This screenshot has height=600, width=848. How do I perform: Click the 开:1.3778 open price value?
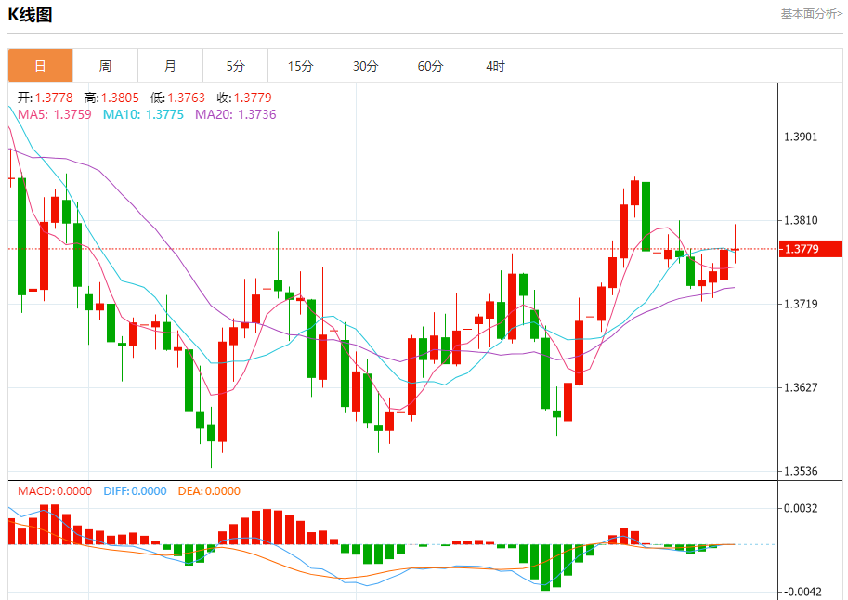(x=45, y=98)
